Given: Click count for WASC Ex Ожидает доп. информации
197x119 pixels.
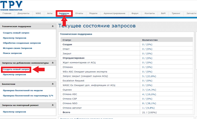Looking at the screenshot, I should click(x=147, y=85).
